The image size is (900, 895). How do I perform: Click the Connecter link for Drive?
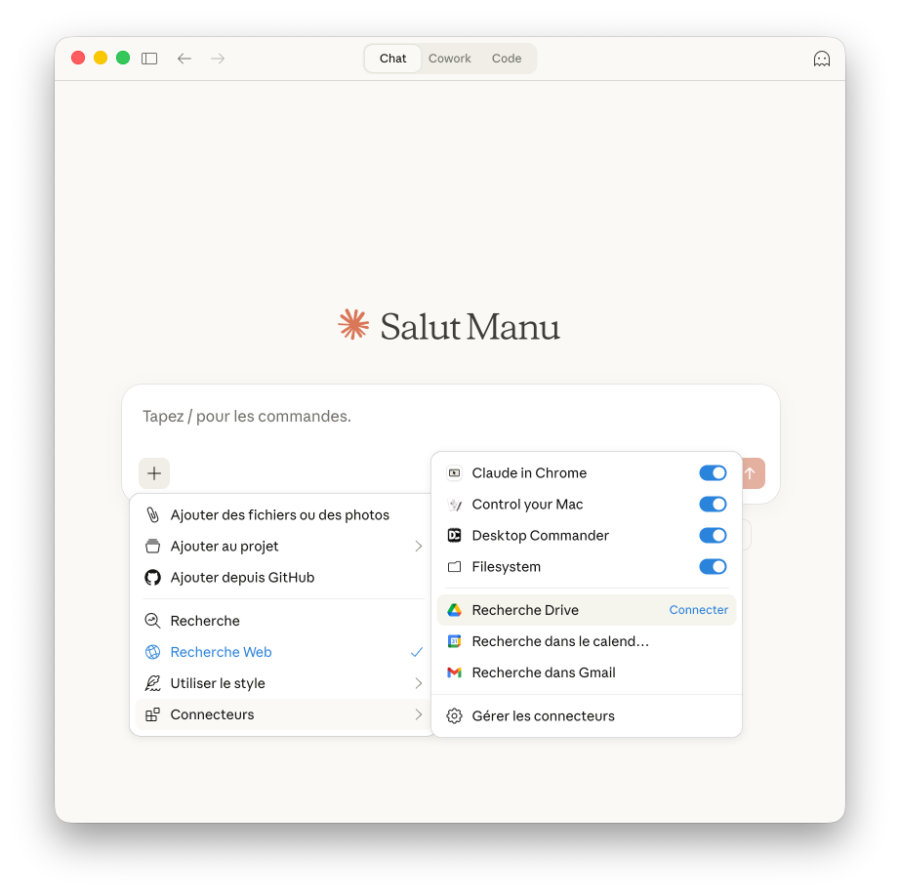coord(698,610)
